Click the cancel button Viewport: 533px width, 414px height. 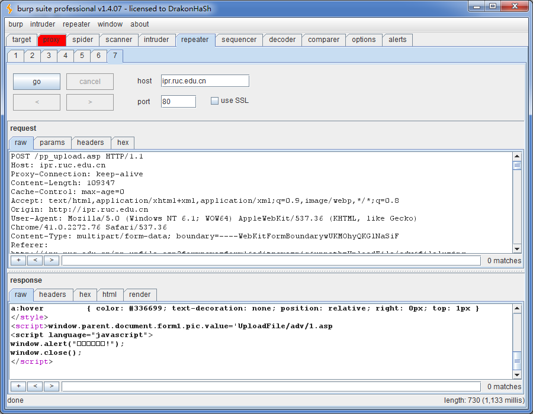point(90,82)
